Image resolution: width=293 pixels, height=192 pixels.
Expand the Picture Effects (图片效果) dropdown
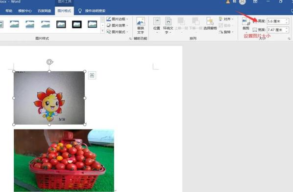(118, 25)
